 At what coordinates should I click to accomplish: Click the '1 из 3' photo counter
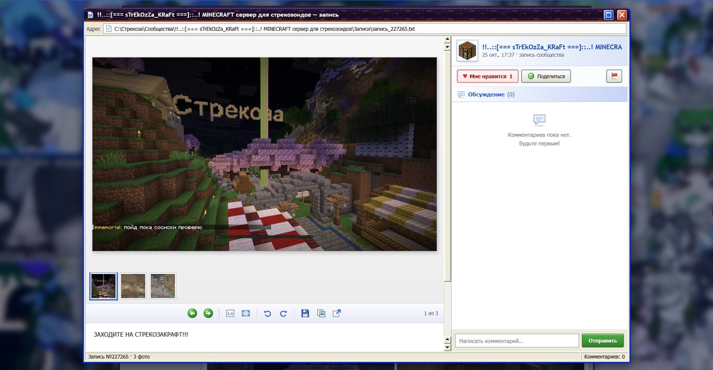pyautogui.click(x=431, y=313)
